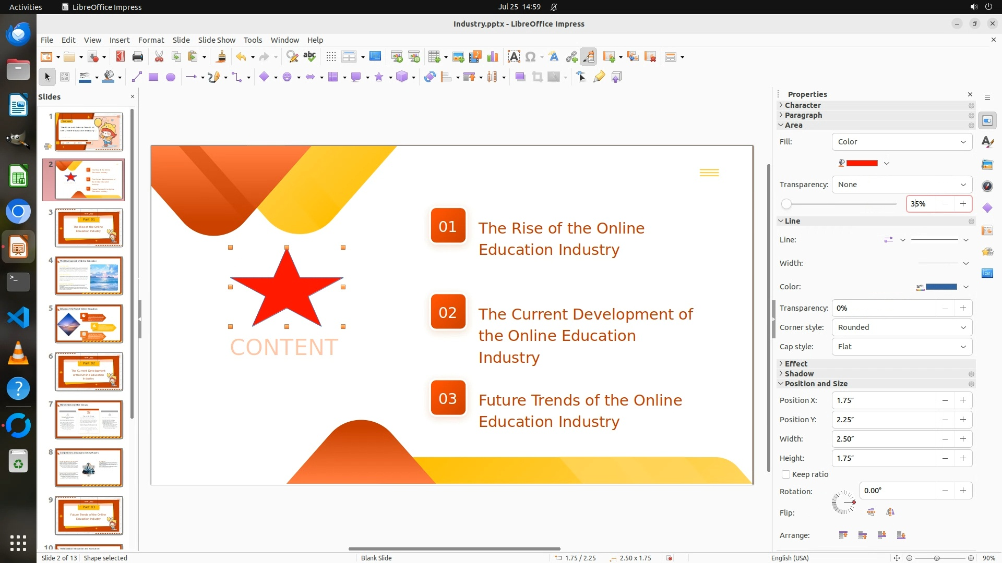1002x563 pixels.
Task: Increase the Width value with plus button
Action: (963, 439)
